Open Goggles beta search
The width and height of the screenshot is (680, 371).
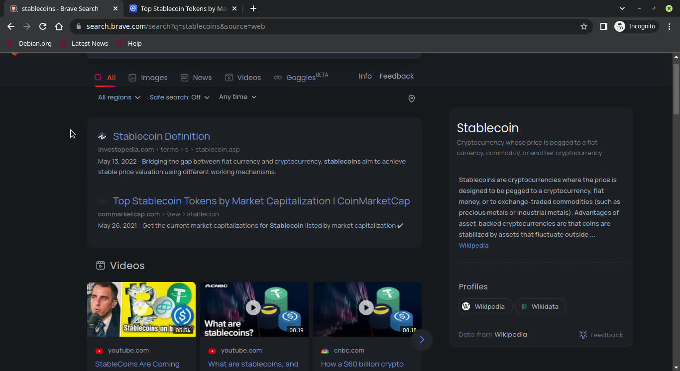click(x=301, y=77)
